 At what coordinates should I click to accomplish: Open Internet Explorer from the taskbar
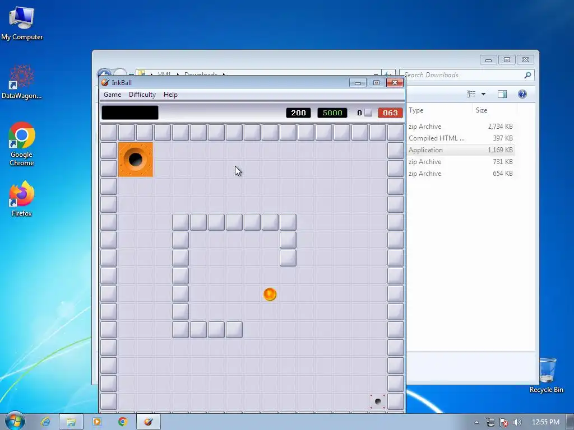click(x=45, y=422)
